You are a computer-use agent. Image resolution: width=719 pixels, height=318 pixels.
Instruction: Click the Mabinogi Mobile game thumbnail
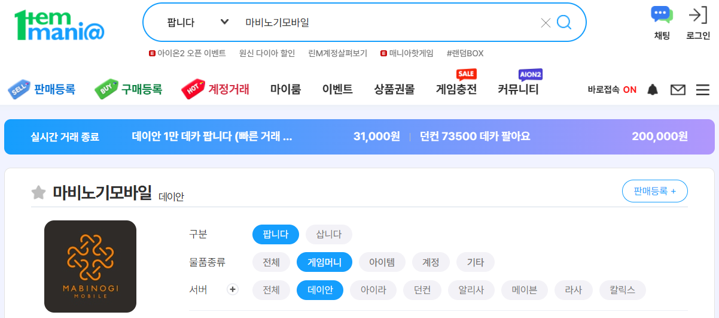pos(90,266)
